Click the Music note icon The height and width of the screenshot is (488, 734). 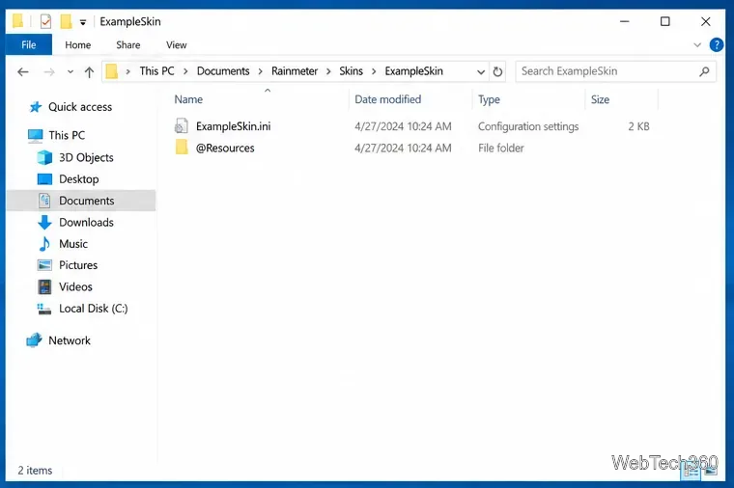point(44,244)
